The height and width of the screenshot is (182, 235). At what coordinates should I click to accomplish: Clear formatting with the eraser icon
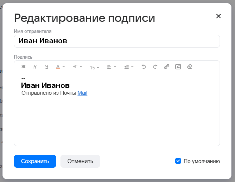[x=190, y=67]
